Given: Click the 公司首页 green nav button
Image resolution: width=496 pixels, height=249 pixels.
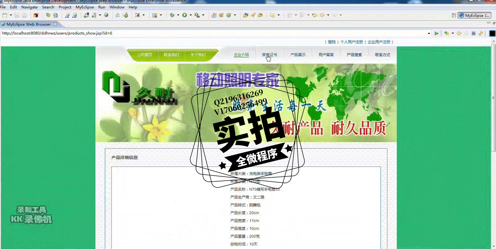Looking at the screenshot, I should coord(145,55).
